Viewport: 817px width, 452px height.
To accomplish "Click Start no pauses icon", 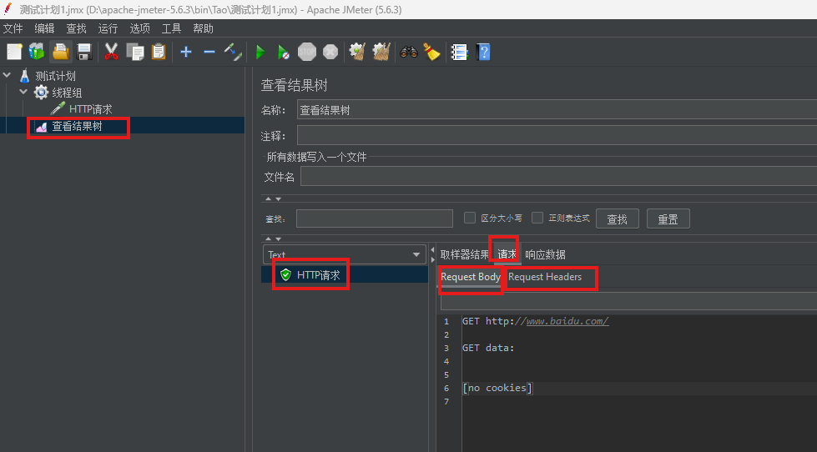I will (284, 52).
